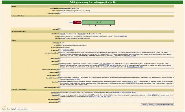Screen dimensions: 185x112
Task: Click the info icon next to Substrates
Action: tap(59, 92)
